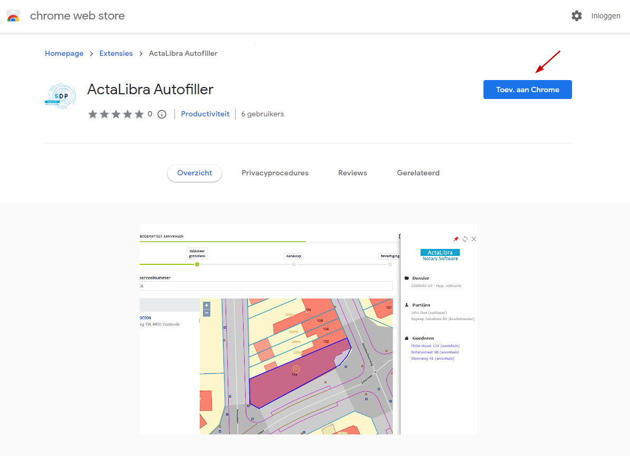The height and width of the screenshot is (456, 630).
Task: Click the five-star rating row
Action: click(116, 114)
